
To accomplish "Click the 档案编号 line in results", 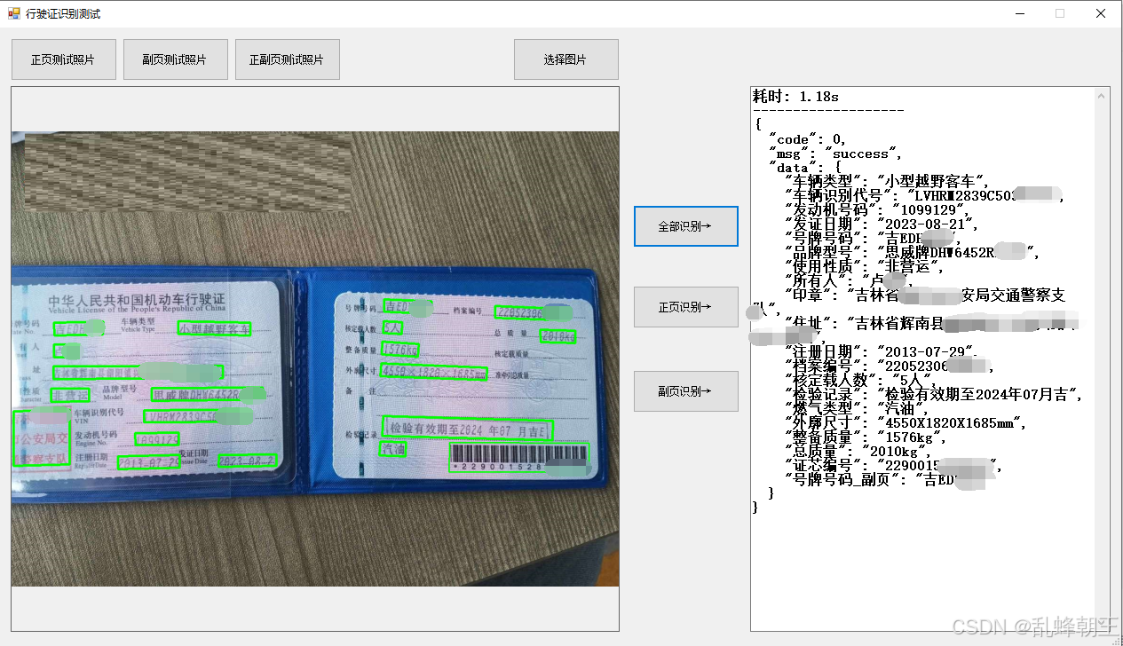I will pos(889,366).
